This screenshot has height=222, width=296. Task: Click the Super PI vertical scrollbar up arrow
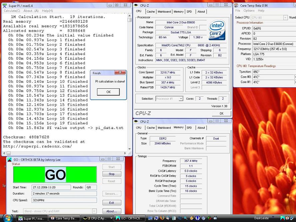coord(129,15)
